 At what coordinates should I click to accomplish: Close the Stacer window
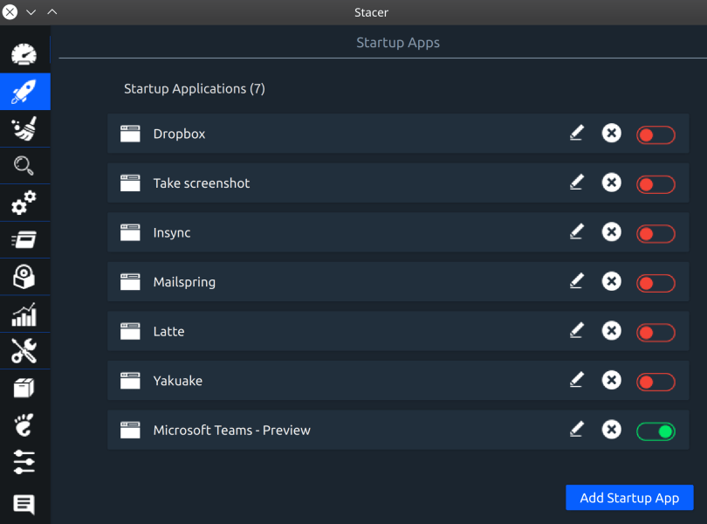tap(10, 11)
